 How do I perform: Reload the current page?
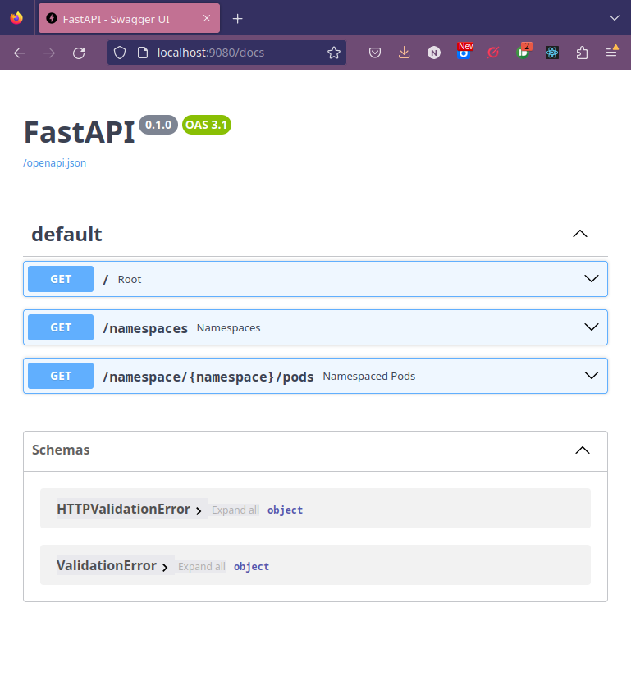pyautogui.click(x=79, y=53)
